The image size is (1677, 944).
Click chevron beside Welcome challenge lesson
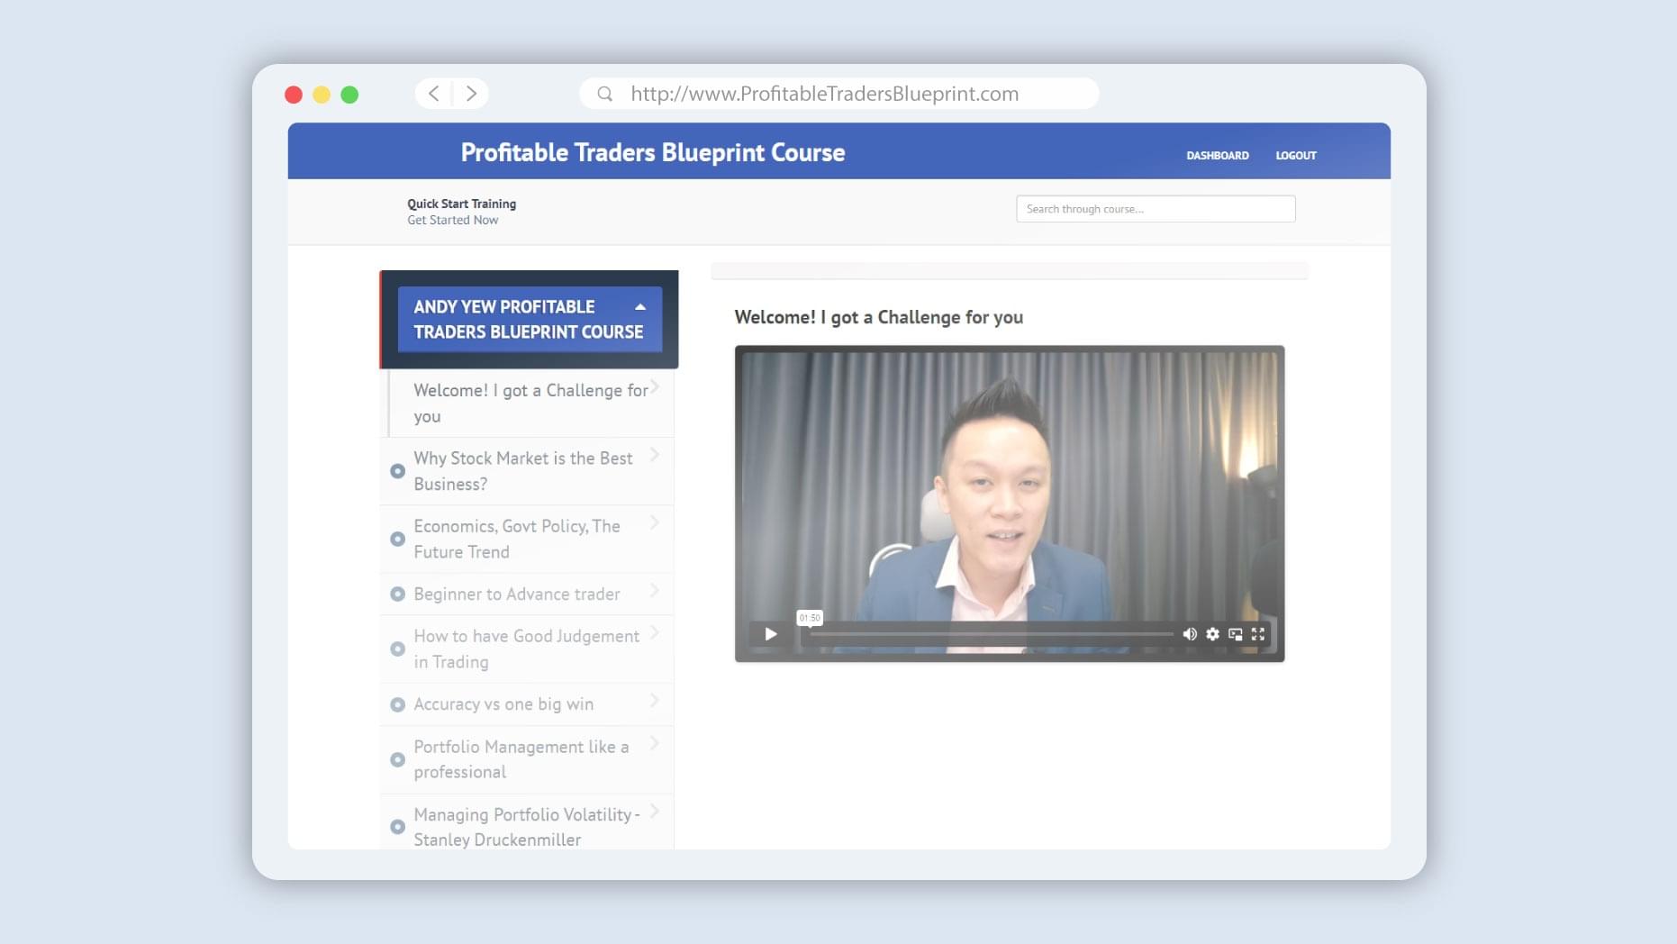pyautogui.click(x=655, y=387)
